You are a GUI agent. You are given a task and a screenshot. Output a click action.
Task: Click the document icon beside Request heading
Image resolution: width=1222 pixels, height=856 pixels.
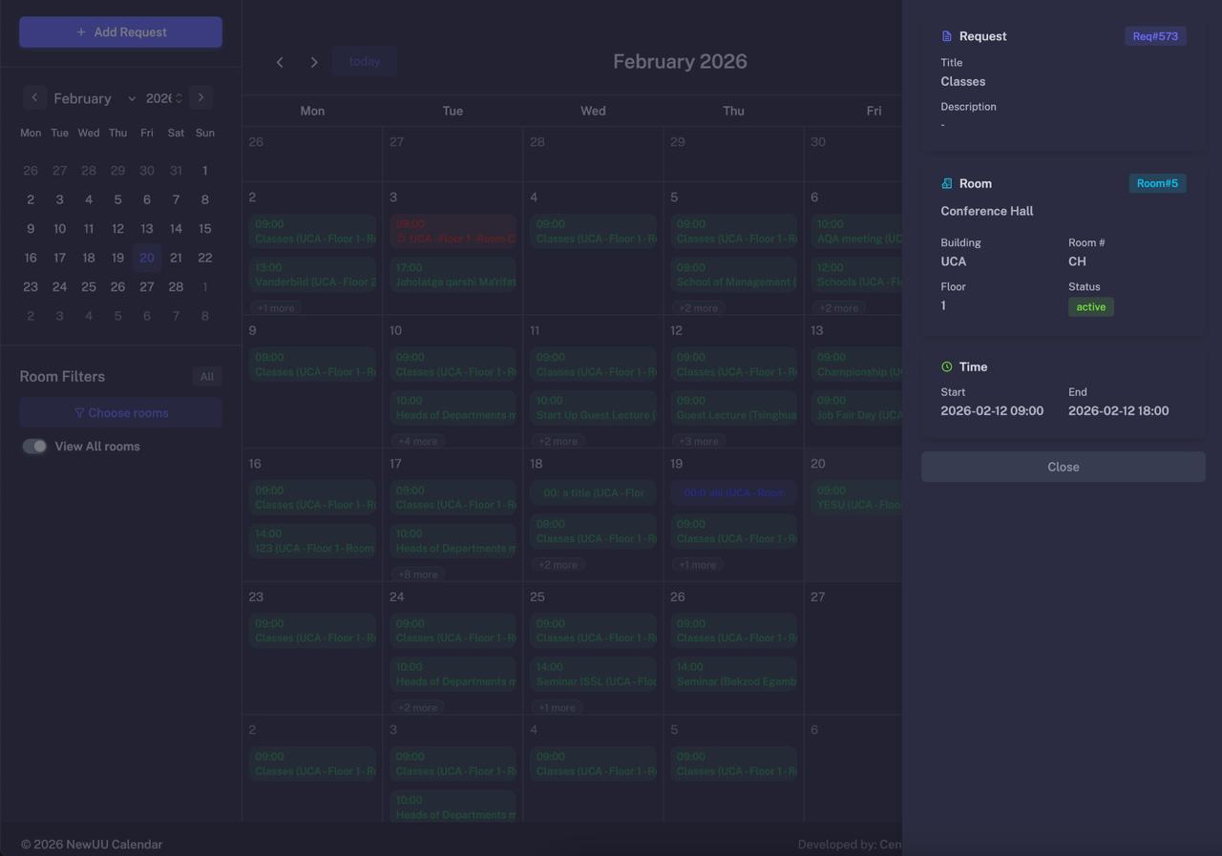946,36
